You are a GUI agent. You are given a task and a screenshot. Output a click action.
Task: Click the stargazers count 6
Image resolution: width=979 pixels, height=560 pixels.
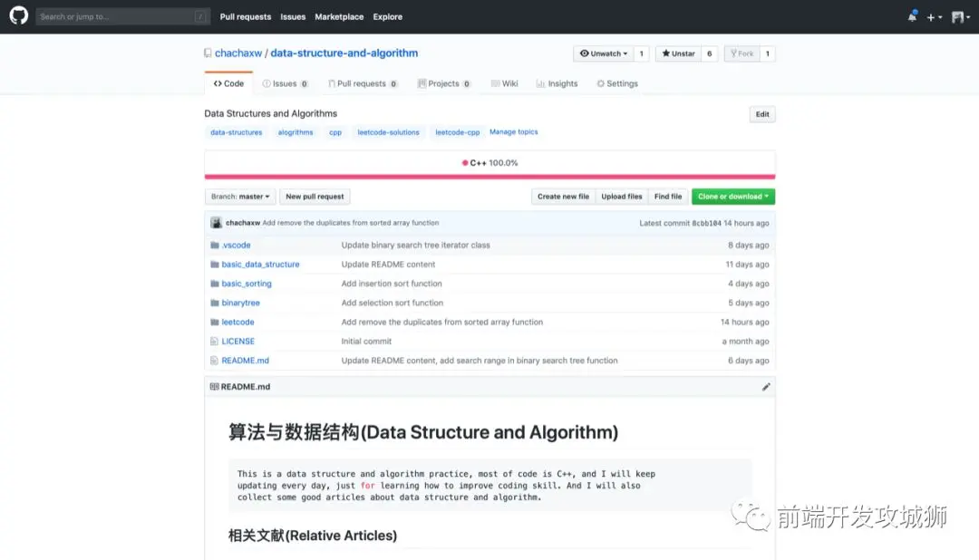click(709, 53)
